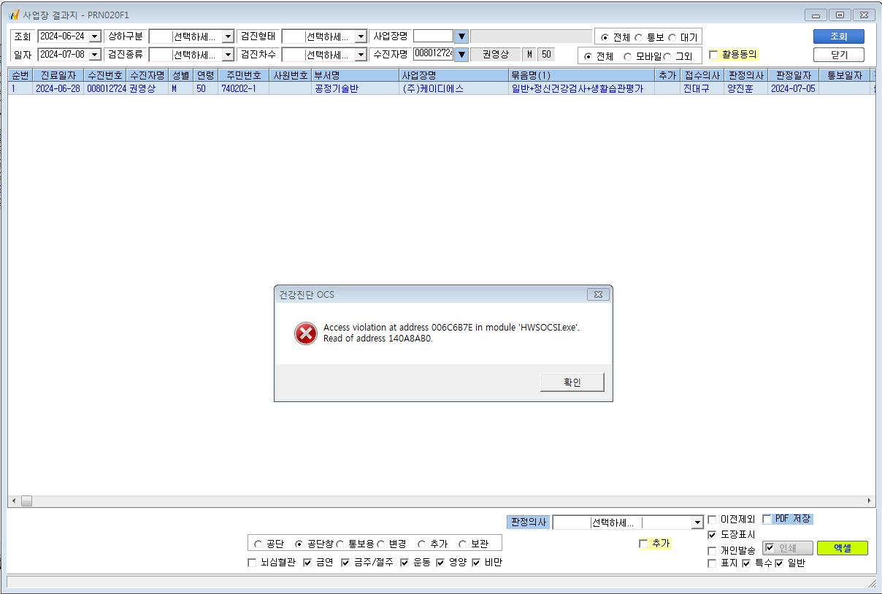Sort by the 사업장명 column header
This screenshot has width=882, height=594.
(453, 75)
